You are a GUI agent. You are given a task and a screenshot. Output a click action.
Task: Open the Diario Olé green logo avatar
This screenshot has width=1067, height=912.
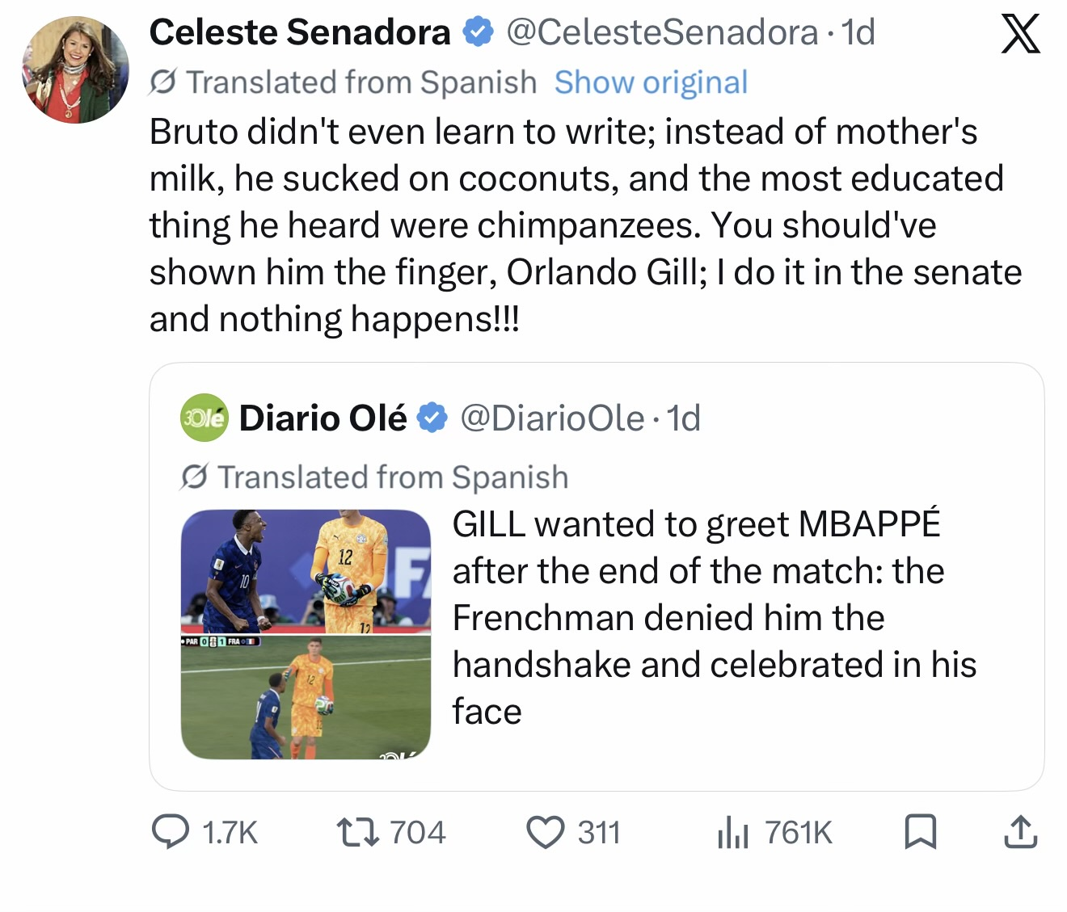[x=205, y=418]
